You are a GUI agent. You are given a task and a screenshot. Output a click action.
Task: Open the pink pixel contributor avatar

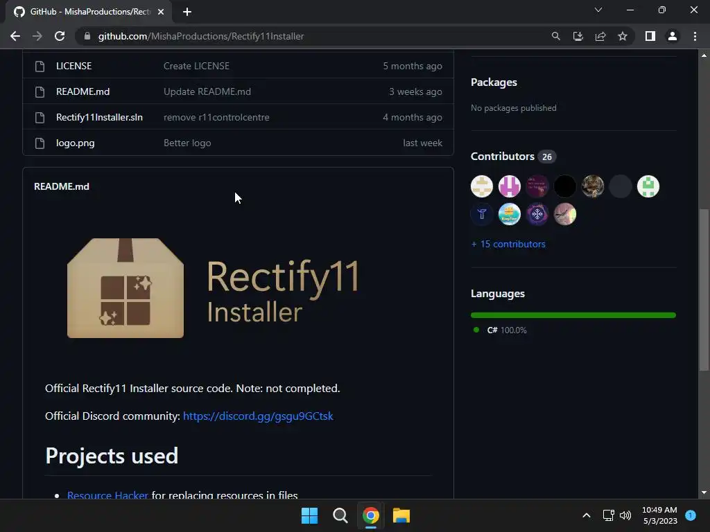point(510,186)
